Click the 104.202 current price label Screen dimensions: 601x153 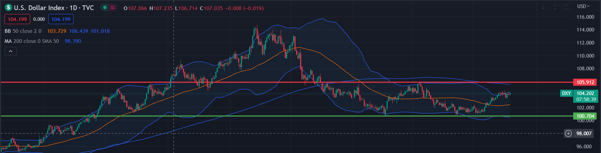(585, 93)
